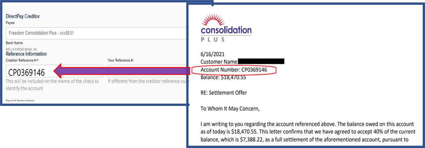425x148 pixels.
Task: Click helper text about check memo
Action: click(52, 85)
